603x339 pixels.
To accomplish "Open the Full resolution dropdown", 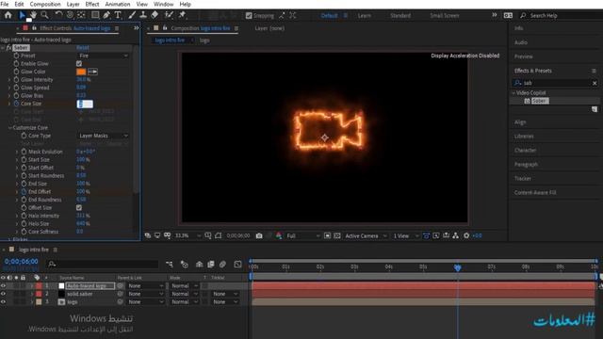I will [x=303, y=235].
